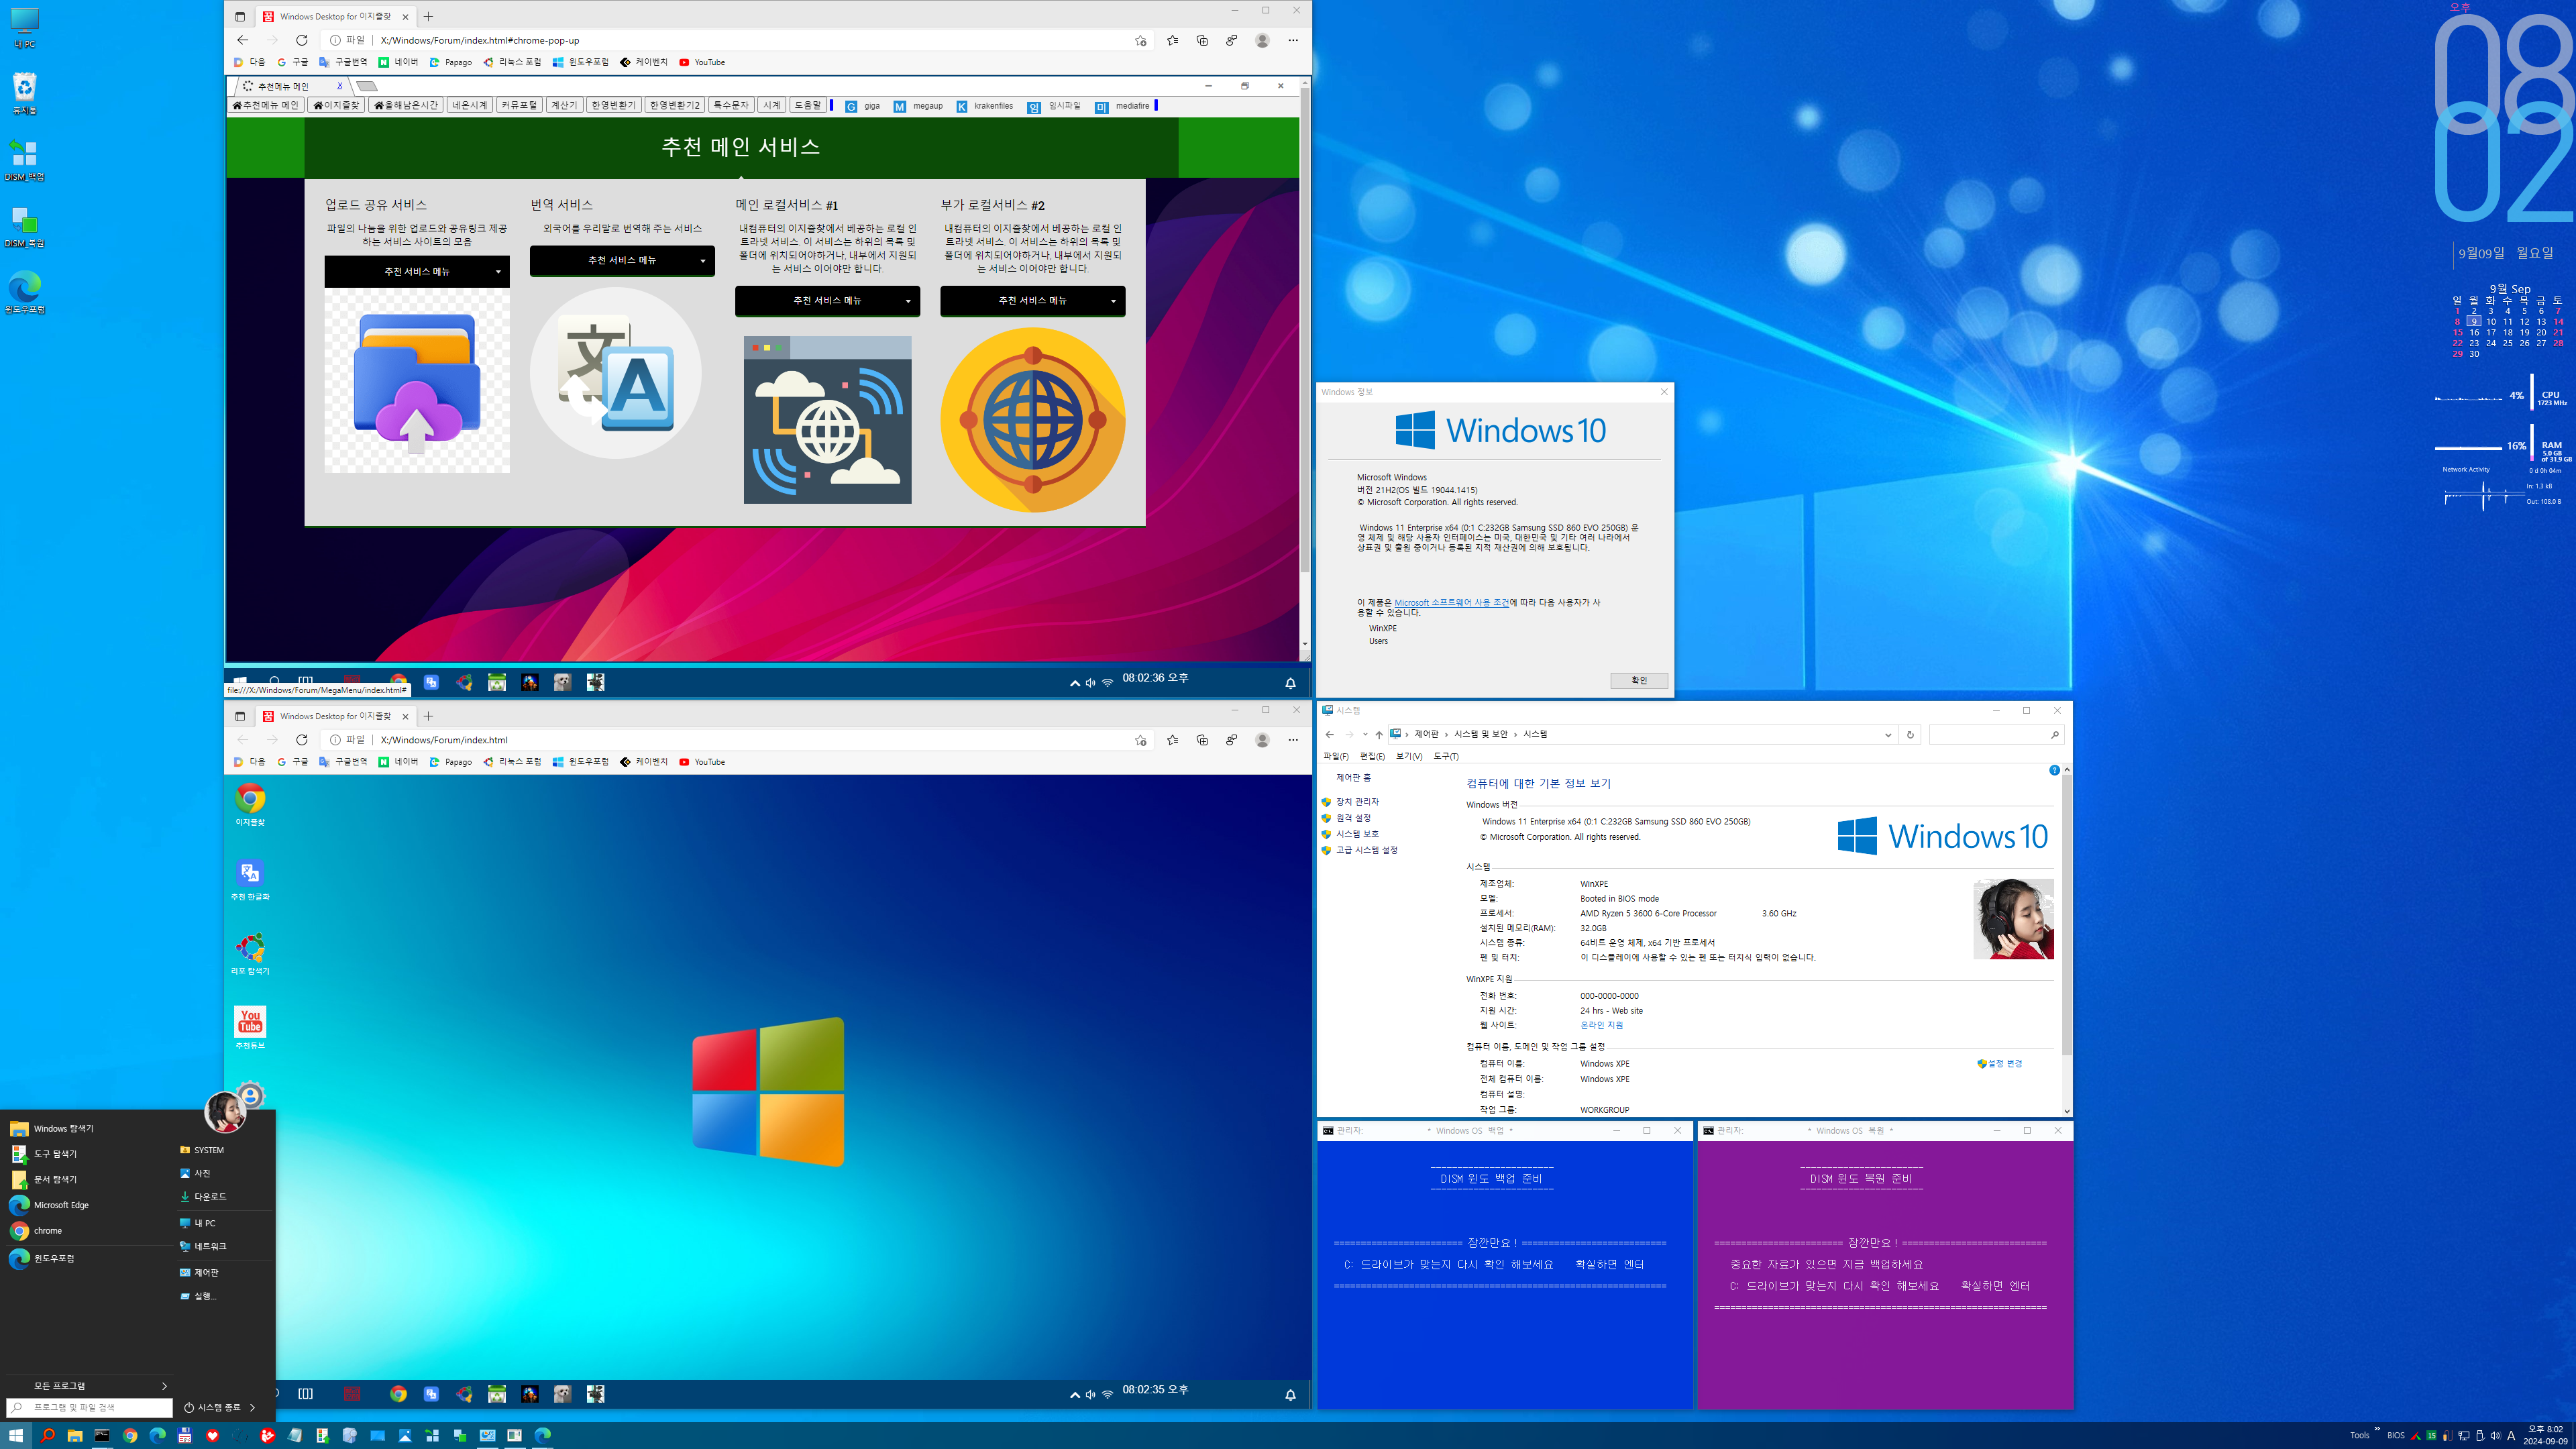Viewport: 2576px width, 1449px height.
Task: Open the notification bell in the upper embedded taskbar
Action: coord(1290,683)
